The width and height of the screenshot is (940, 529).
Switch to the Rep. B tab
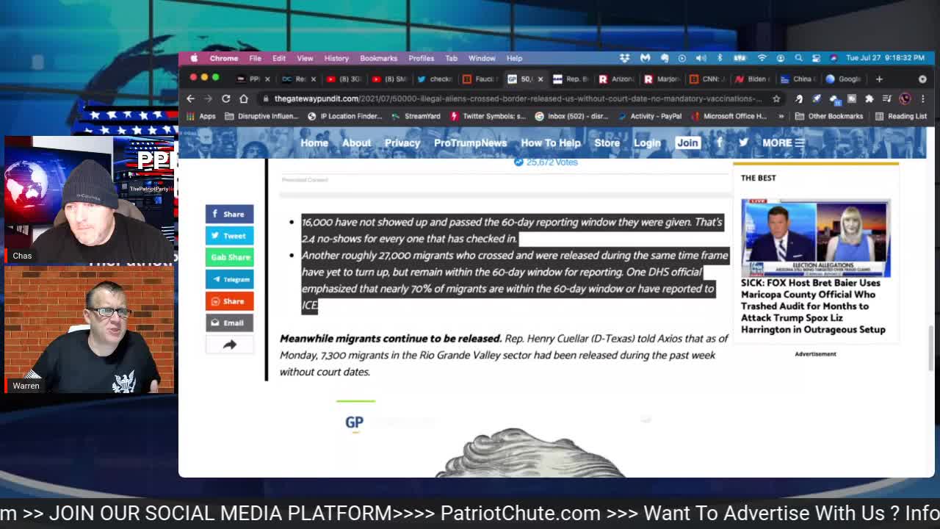click(x=571, y=79)
